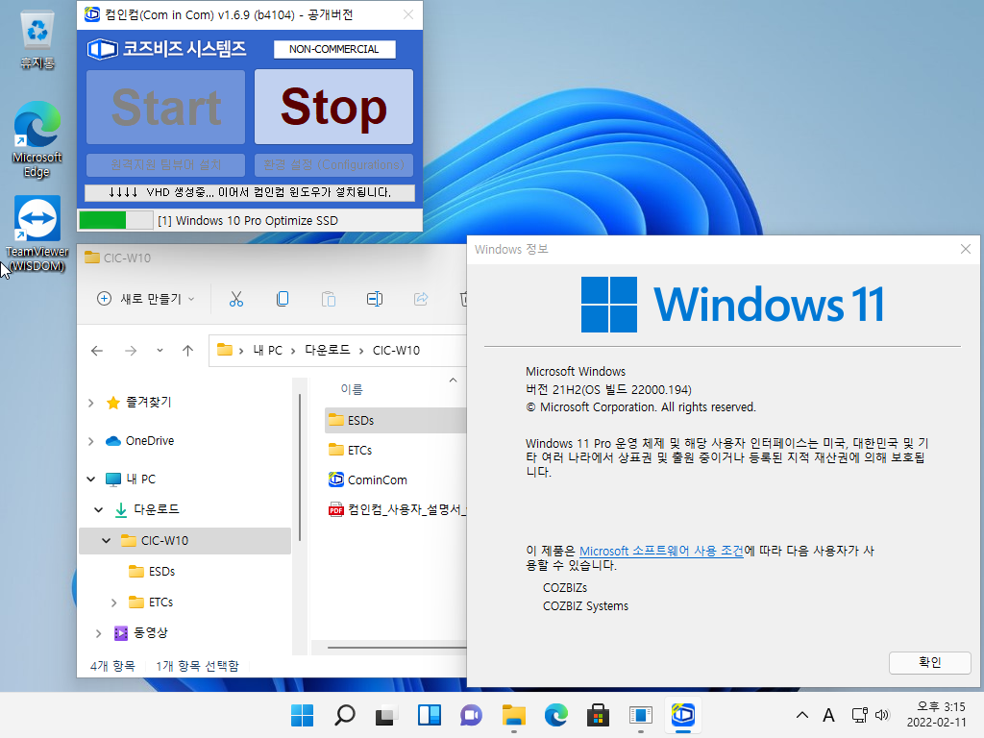
Task: Go back with Explorer's back arrow
Action: pos(97,351)
